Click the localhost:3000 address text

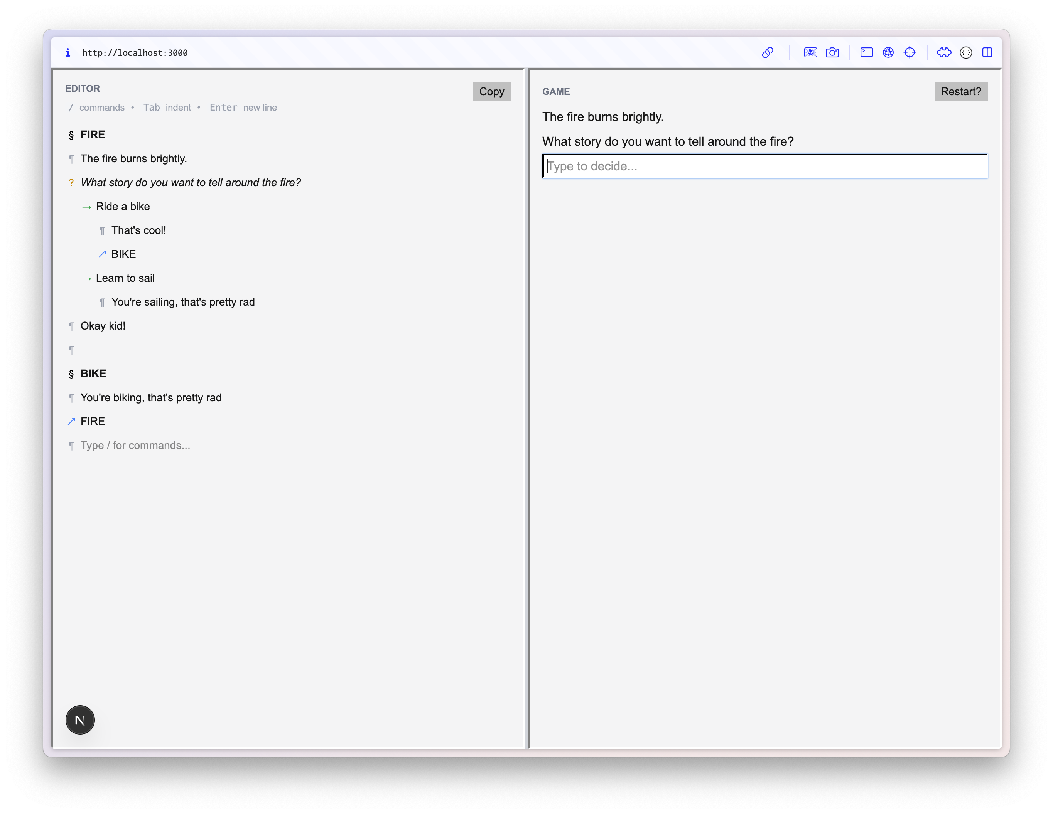[x=135, y=53]
